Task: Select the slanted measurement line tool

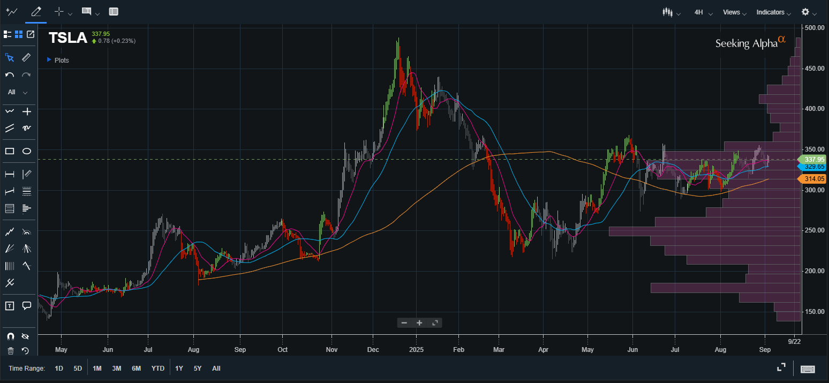Action: coord(10,191)
